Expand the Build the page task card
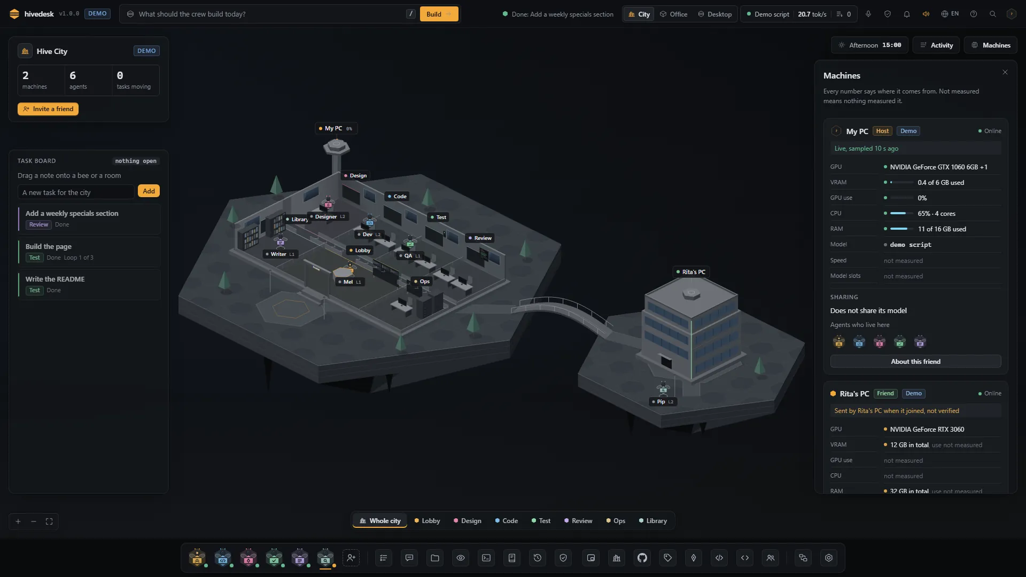1026x577 pixels. click(89, 252)
